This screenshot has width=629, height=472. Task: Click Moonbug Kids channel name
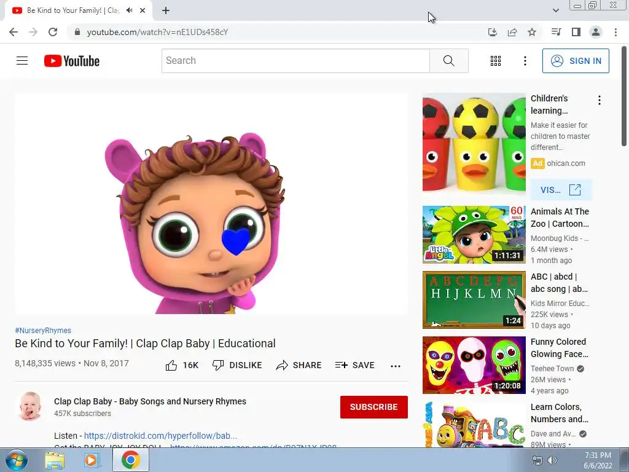(x=560, y=238)
